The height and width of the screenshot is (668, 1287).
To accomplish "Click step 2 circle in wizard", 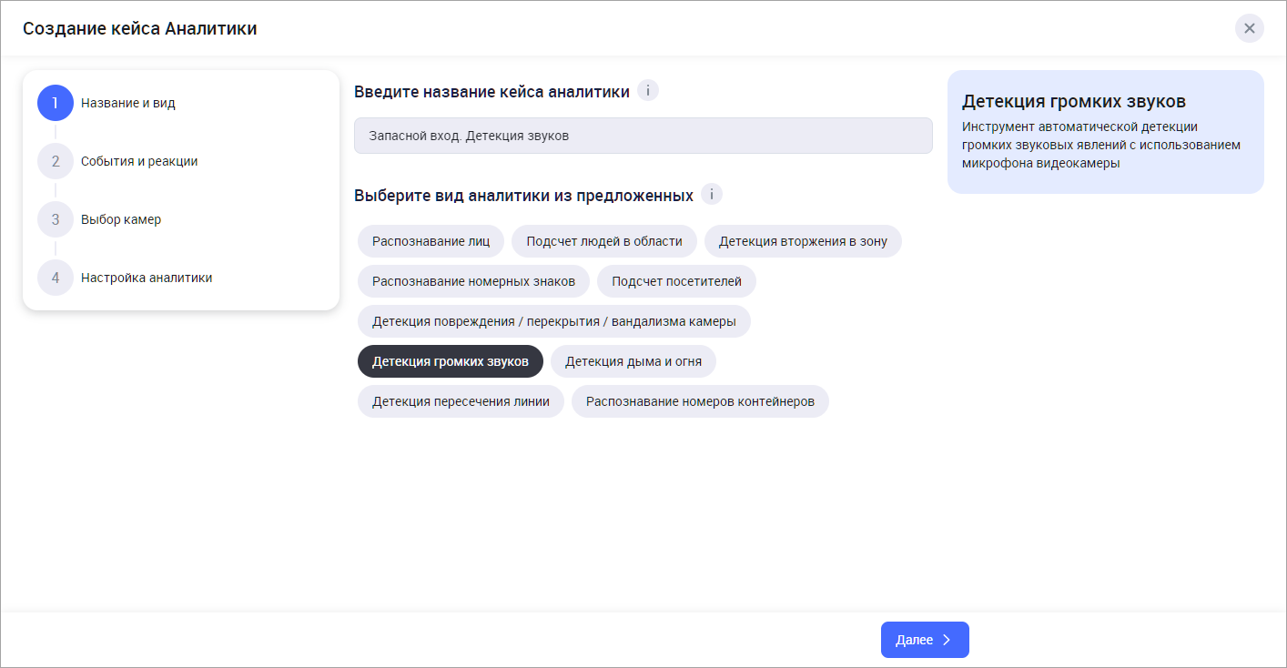I will 56,161.
